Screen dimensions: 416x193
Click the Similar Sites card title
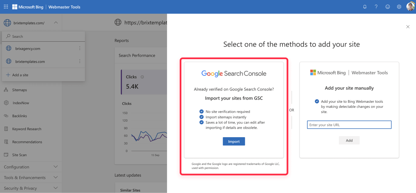(x=130, y=190)
